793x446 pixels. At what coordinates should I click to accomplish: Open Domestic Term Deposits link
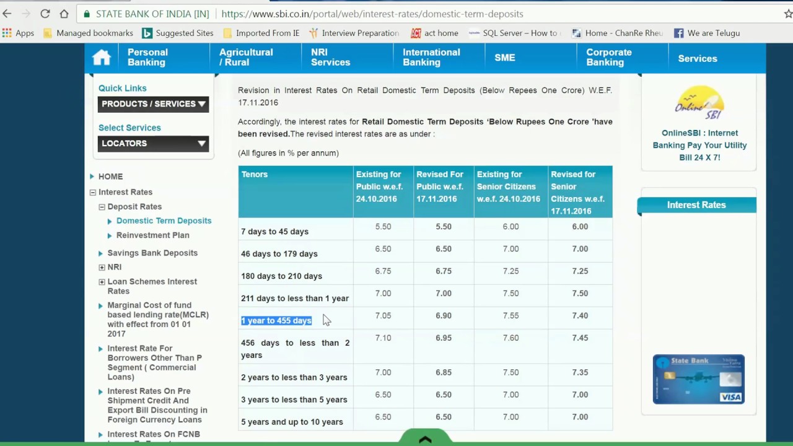point(164,221)
